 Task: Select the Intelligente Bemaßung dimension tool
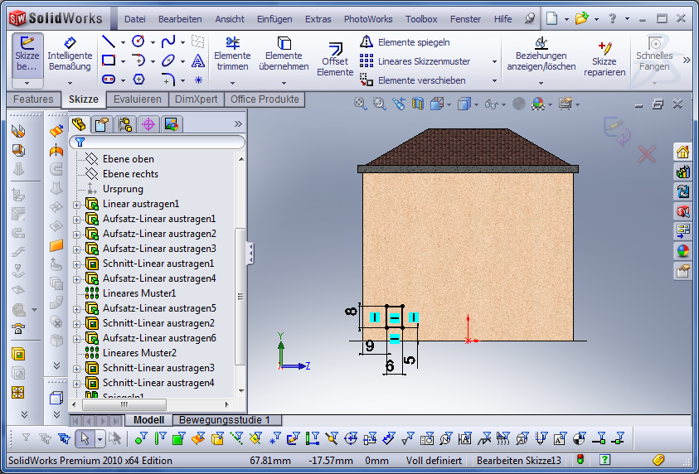click(70, 55)
